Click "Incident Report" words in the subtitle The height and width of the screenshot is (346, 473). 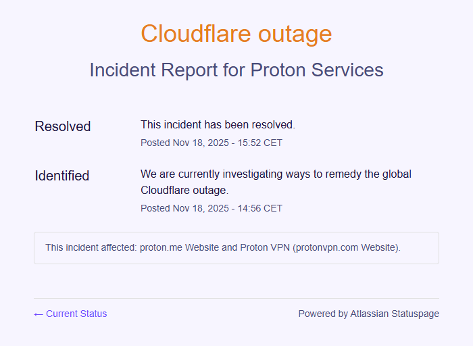(154, 70)
